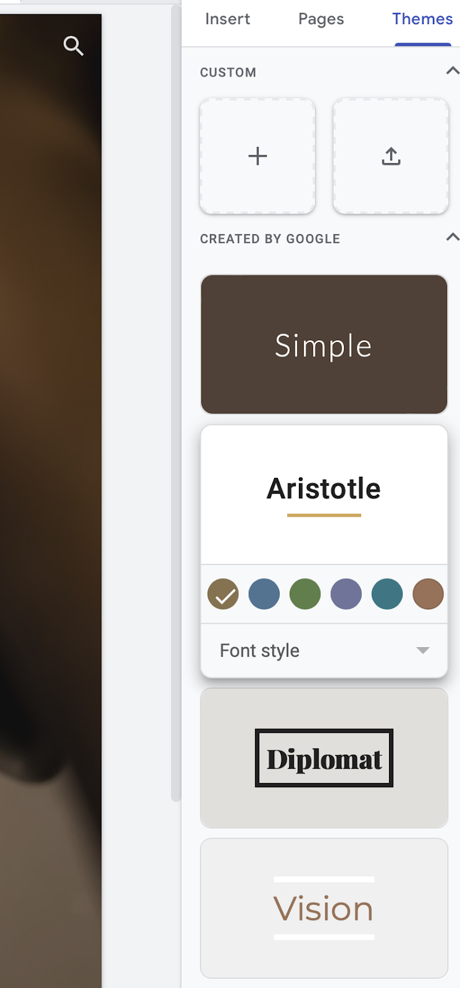Image resolution: width=460 pixels, height=988 pixels.
Task: Collapse the CUSTOM section
Action: 453,71
